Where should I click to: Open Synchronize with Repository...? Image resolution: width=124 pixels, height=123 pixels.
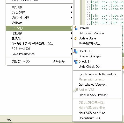(x=97, y=74)
